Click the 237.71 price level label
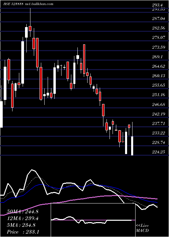Screen dimensions: 169x237 [159, 124]
